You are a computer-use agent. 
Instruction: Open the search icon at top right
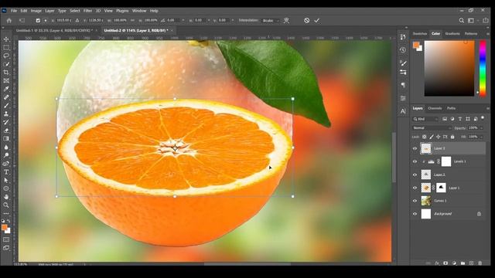pos(461,21)
